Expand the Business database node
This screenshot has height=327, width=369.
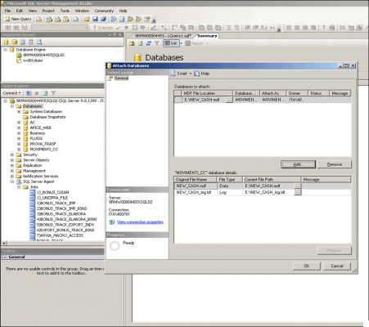coord(19,133)
